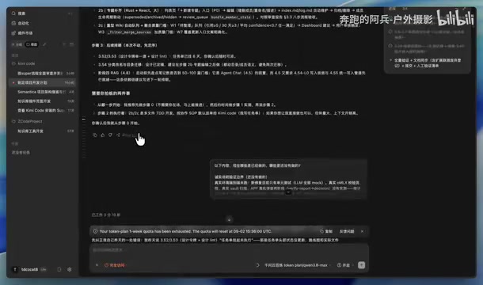
Task: Click the info icon on the quota notice
Action: pyautogui.click(x=95, y=231)
